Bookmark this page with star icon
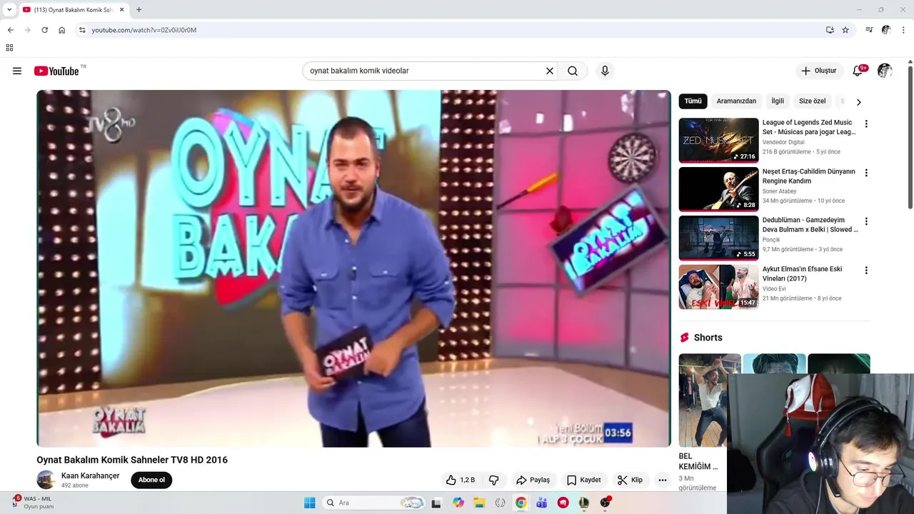Screen dimensions: 914x514 (845, 30)
